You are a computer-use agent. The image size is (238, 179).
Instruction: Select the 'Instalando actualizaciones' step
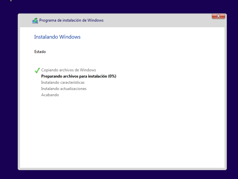point(64,89)
